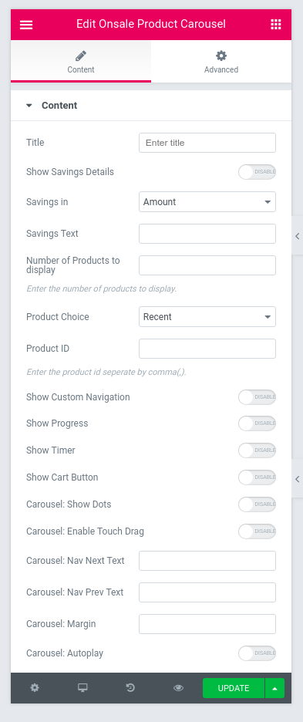
Task: Toggle Show Timer switch
Action: [257, 450]
